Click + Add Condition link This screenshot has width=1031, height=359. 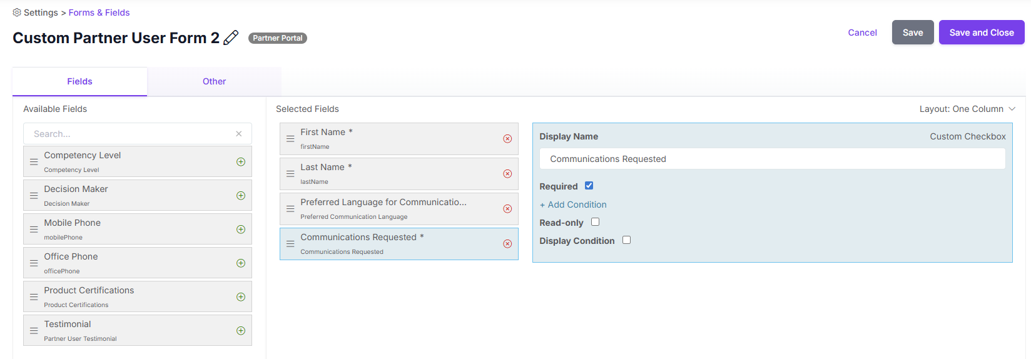(573, 205)
